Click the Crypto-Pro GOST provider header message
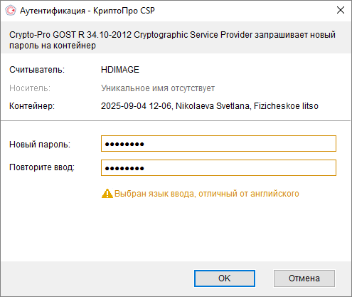The height and width of the screenshot is (297, 352). coord(172,40)
